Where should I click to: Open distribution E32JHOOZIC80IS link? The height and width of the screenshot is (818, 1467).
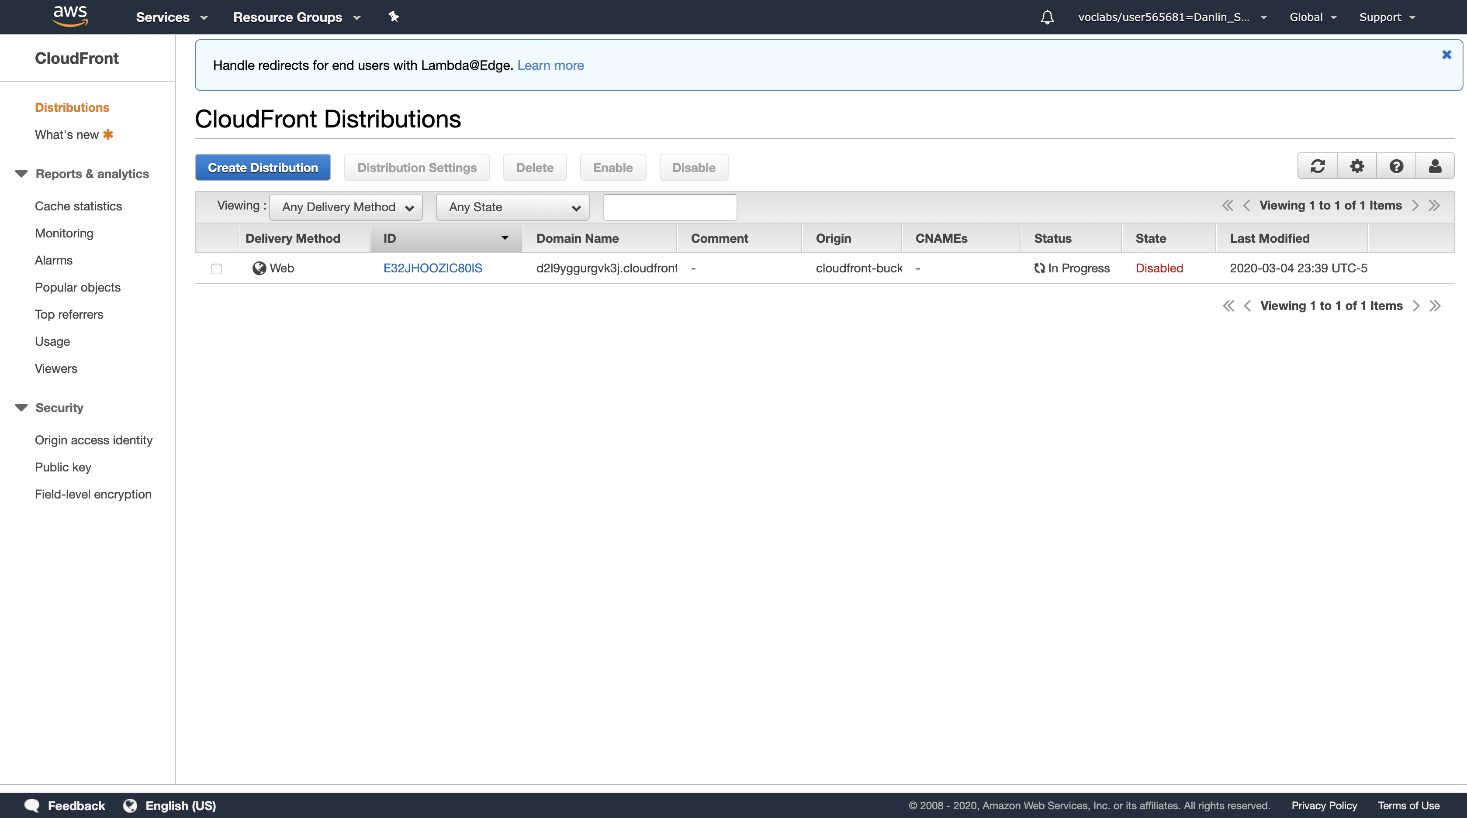tap(432, 268)
